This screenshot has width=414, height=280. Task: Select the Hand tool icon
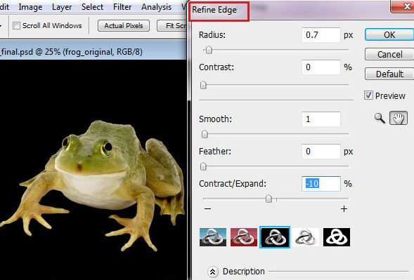pos(399,118)
